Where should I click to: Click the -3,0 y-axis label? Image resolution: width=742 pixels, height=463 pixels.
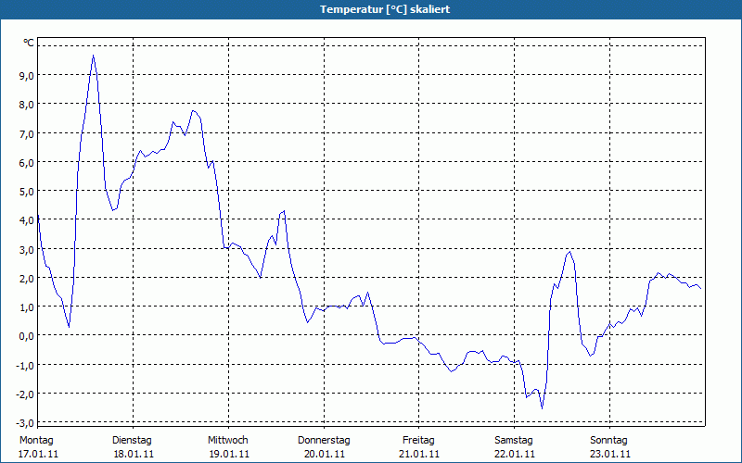25,422
